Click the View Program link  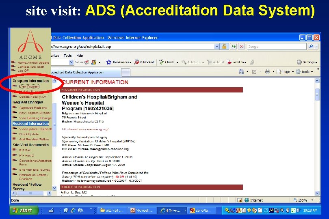coord(29,86)
